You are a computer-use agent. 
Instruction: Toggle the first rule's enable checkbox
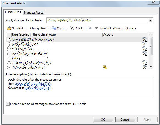[x=9, y=40]
